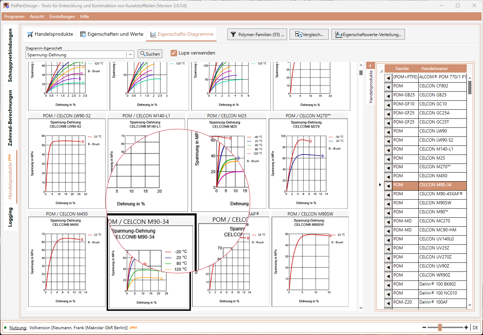This screenshot has height=335, width=483.
Task: Click the 'Handelsname' column header
Action: (435, 69)
